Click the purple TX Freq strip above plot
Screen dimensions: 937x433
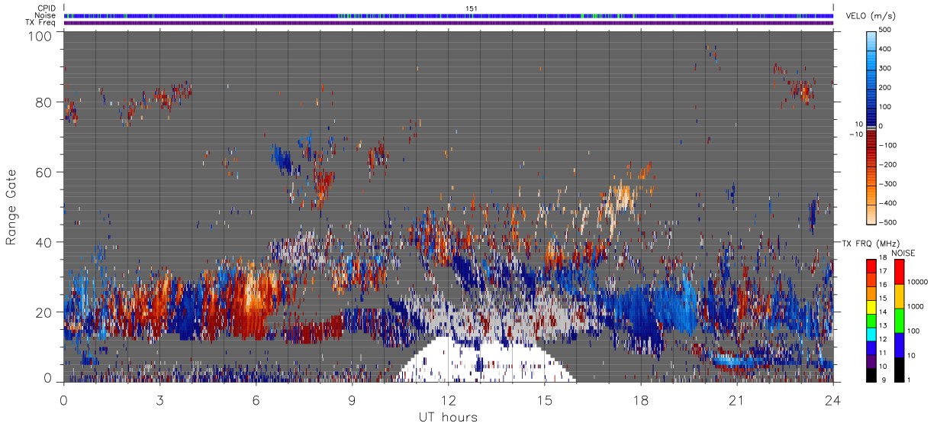point(449,23)
